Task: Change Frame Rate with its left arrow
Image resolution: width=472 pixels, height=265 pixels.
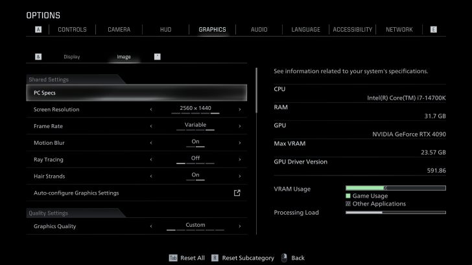Action: pos(152,126)
